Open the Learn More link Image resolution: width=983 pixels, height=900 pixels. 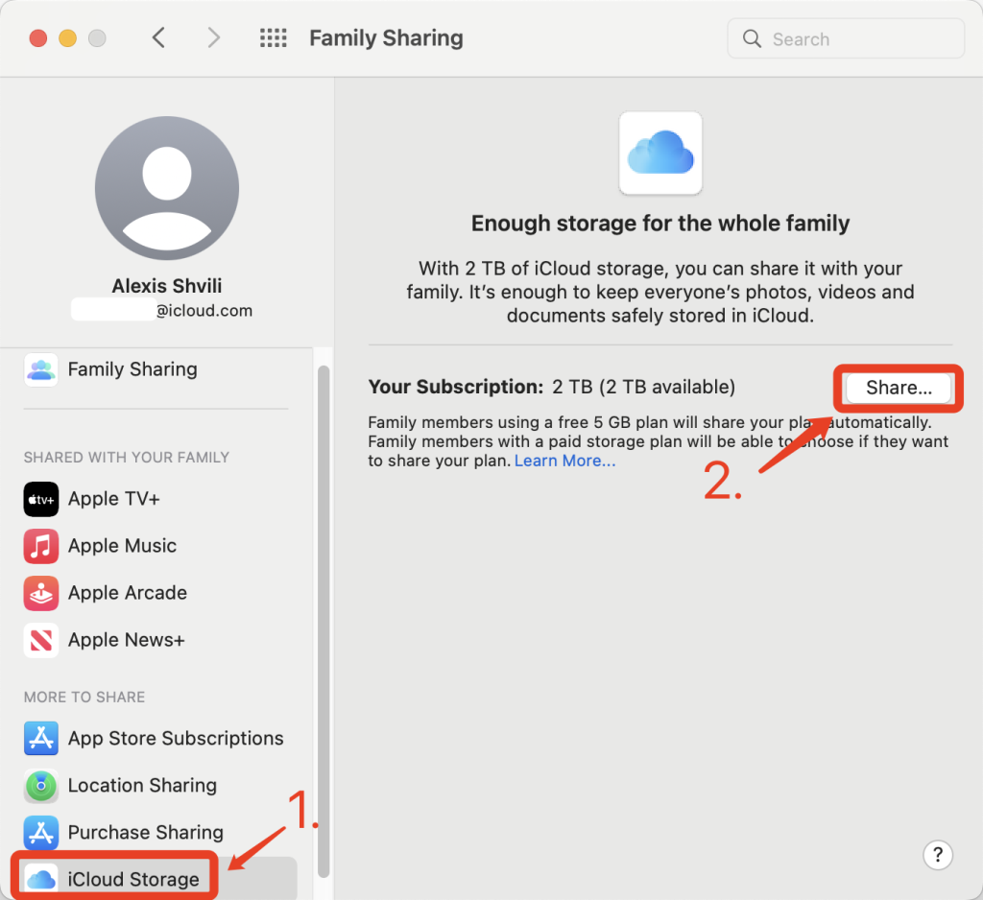point(564,461)
